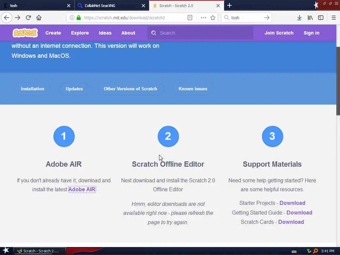Open the Ideas menu item
The height and width of the screenshot is (255, 340).
[105, 33]
